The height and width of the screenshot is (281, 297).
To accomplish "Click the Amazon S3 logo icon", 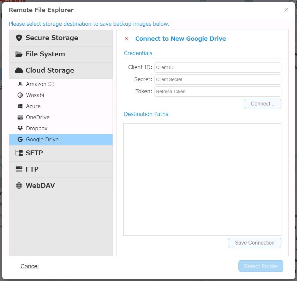I will tap(20, 84).
